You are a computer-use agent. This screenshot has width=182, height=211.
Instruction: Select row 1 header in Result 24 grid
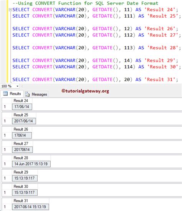click(x=7, y=107)
